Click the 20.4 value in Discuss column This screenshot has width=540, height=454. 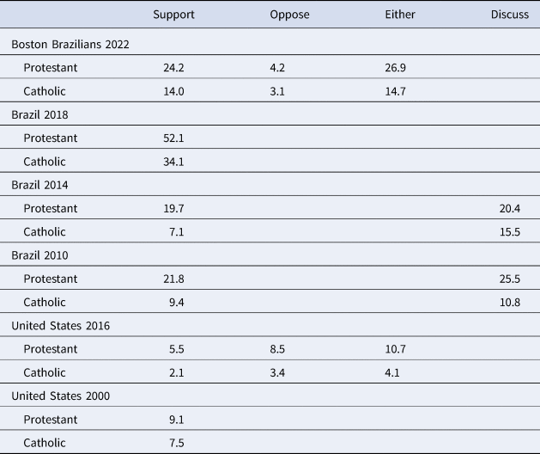pyautogui.click(x=510, y=208)
